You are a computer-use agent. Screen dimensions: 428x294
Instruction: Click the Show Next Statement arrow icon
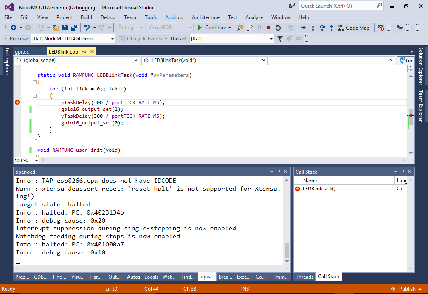click(x=303, y=28)
